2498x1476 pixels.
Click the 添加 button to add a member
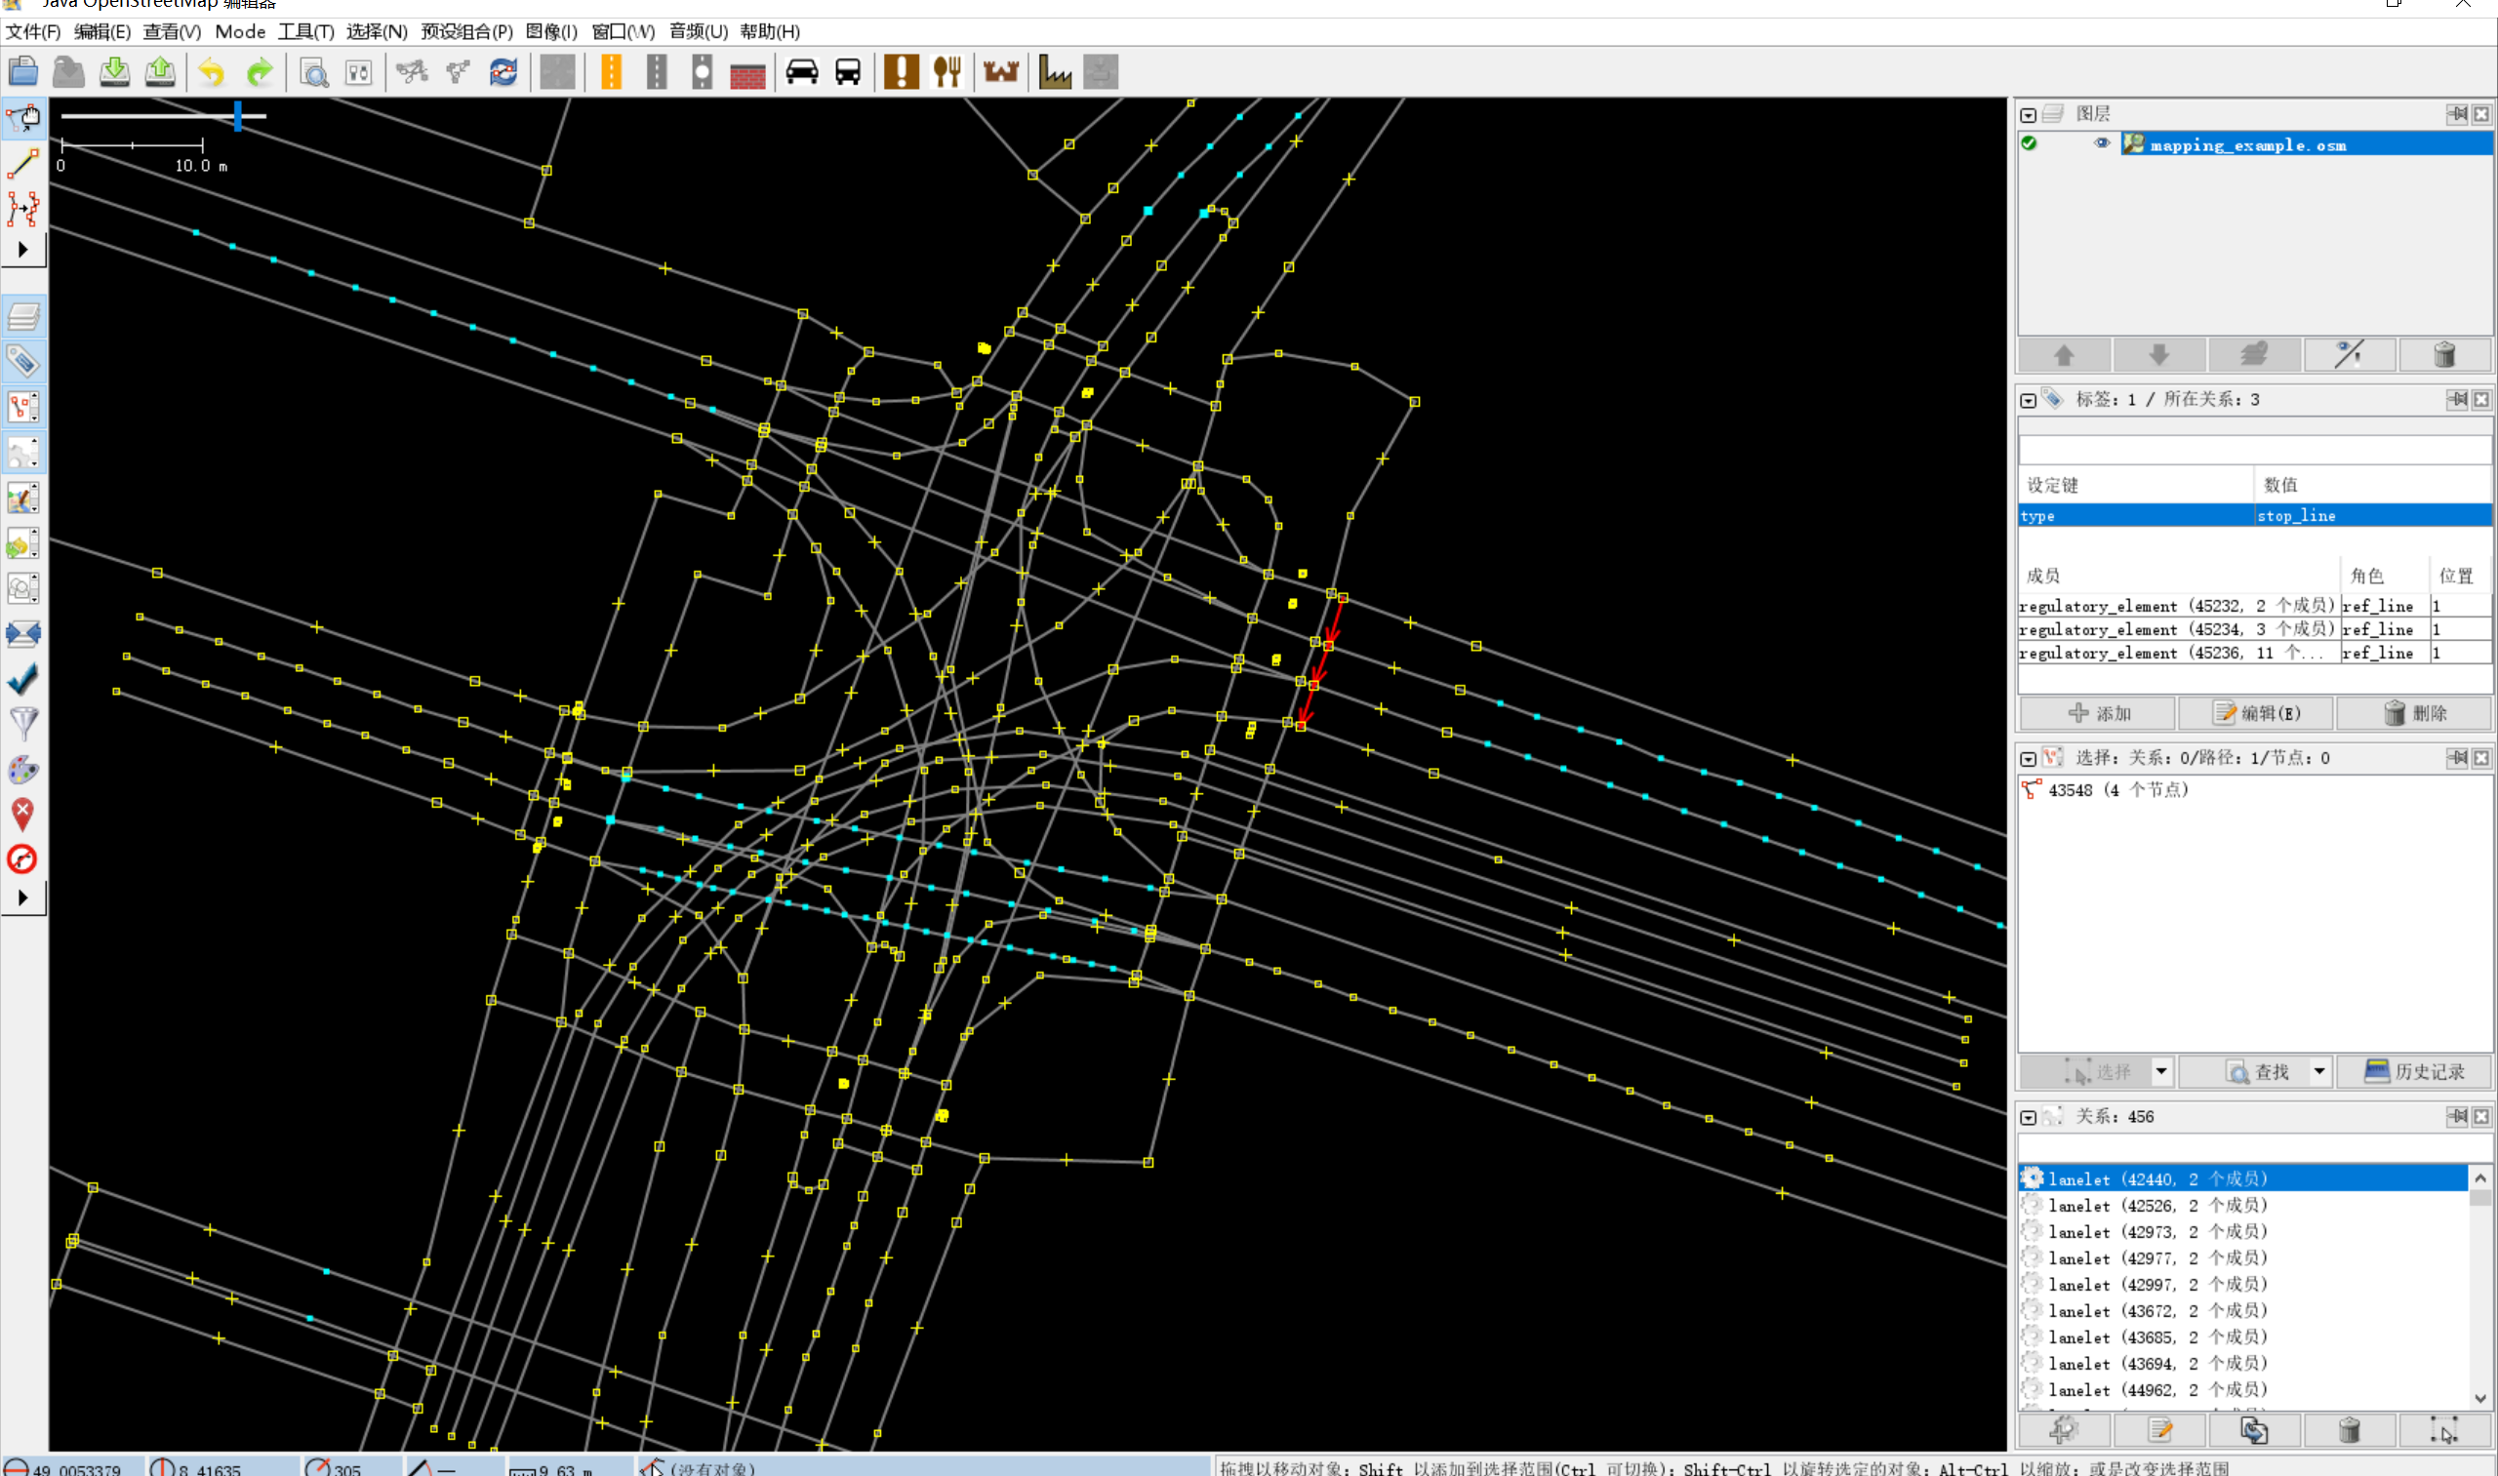coord(2097,713)
